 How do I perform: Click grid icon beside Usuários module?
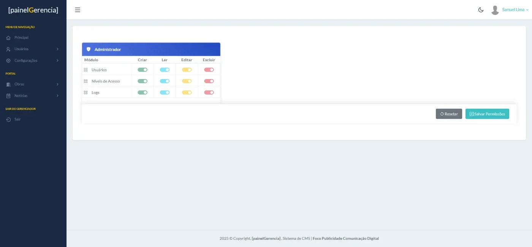pos(85,70)
